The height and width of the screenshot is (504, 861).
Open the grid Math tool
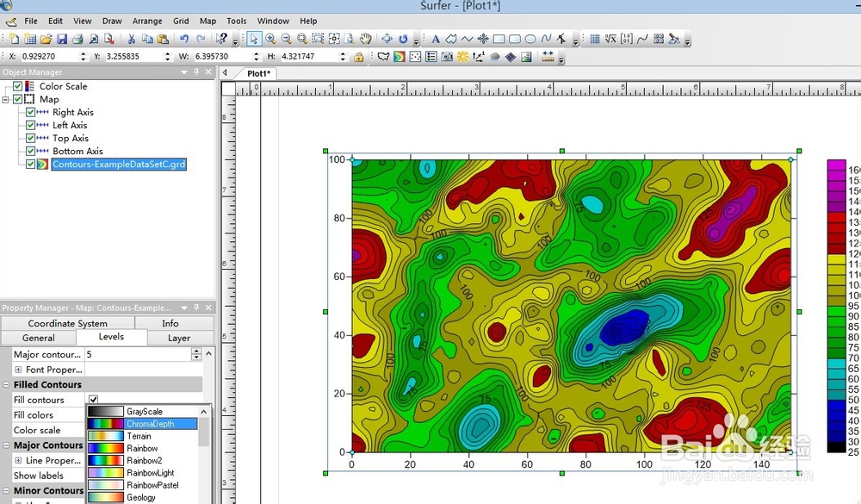[610, 39]
